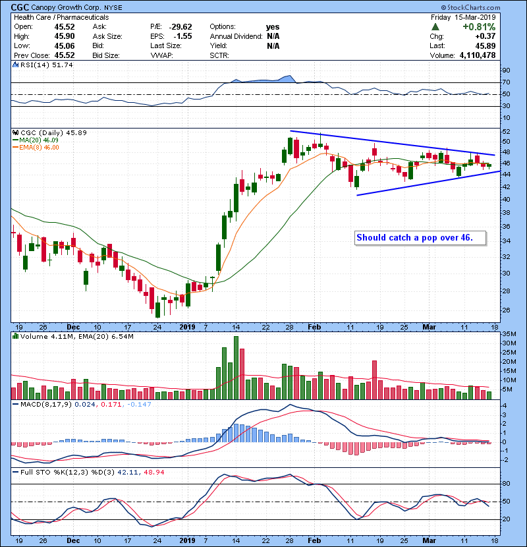
Task: Click the Dec label on price chart axis
Action: pos(73,328)
